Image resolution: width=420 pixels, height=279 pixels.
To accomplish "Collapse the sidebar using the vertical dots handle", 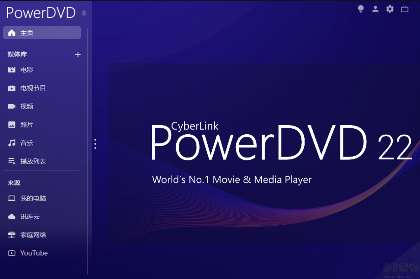I will tap(95, 144).
